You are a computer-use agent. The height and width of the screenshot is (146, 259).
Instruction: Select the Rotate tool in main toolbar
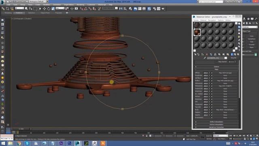pyautogui.click(x=49, y=9)
